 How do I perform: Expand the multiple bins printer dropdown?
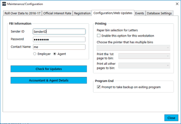point(133,48)
